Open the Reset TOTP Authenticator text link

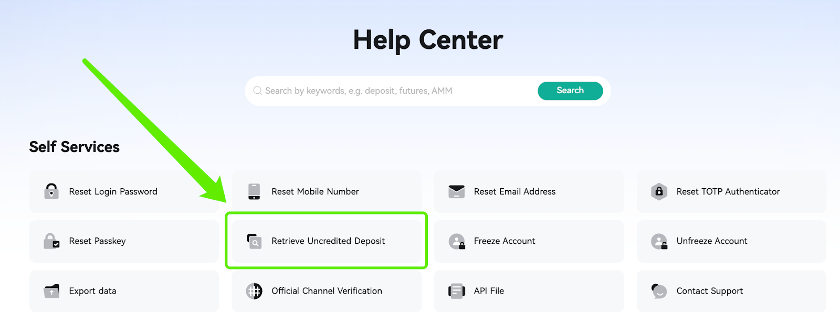728,191
